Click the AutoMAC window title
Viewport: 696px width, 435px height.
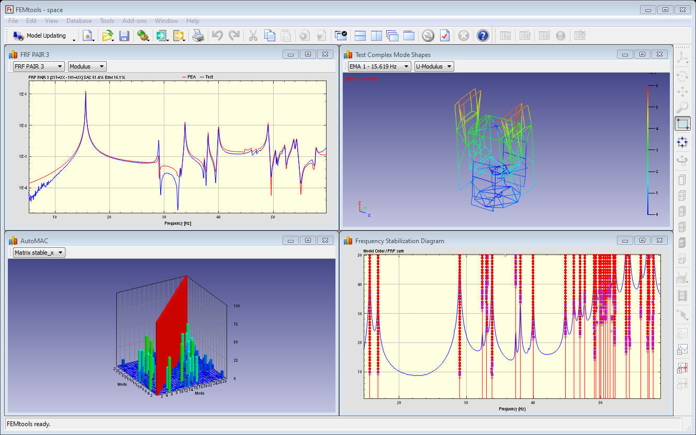click(34, 241)
